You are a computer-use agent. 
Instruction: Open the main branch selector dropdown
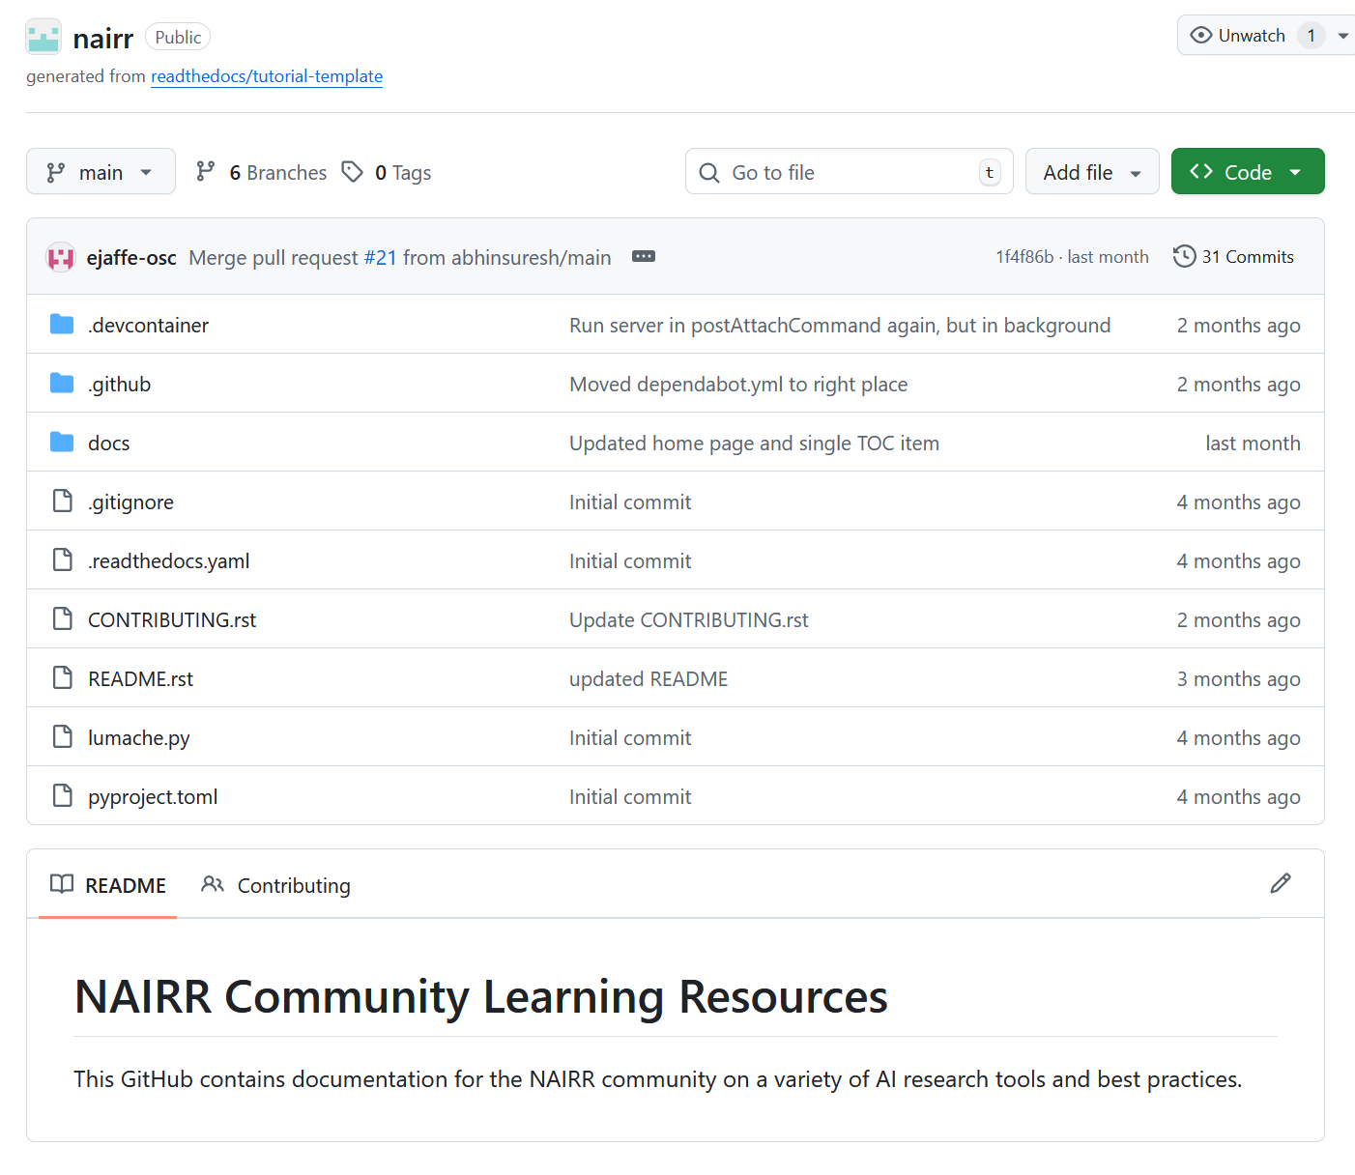pyautogui.click(x=101, y=171)
